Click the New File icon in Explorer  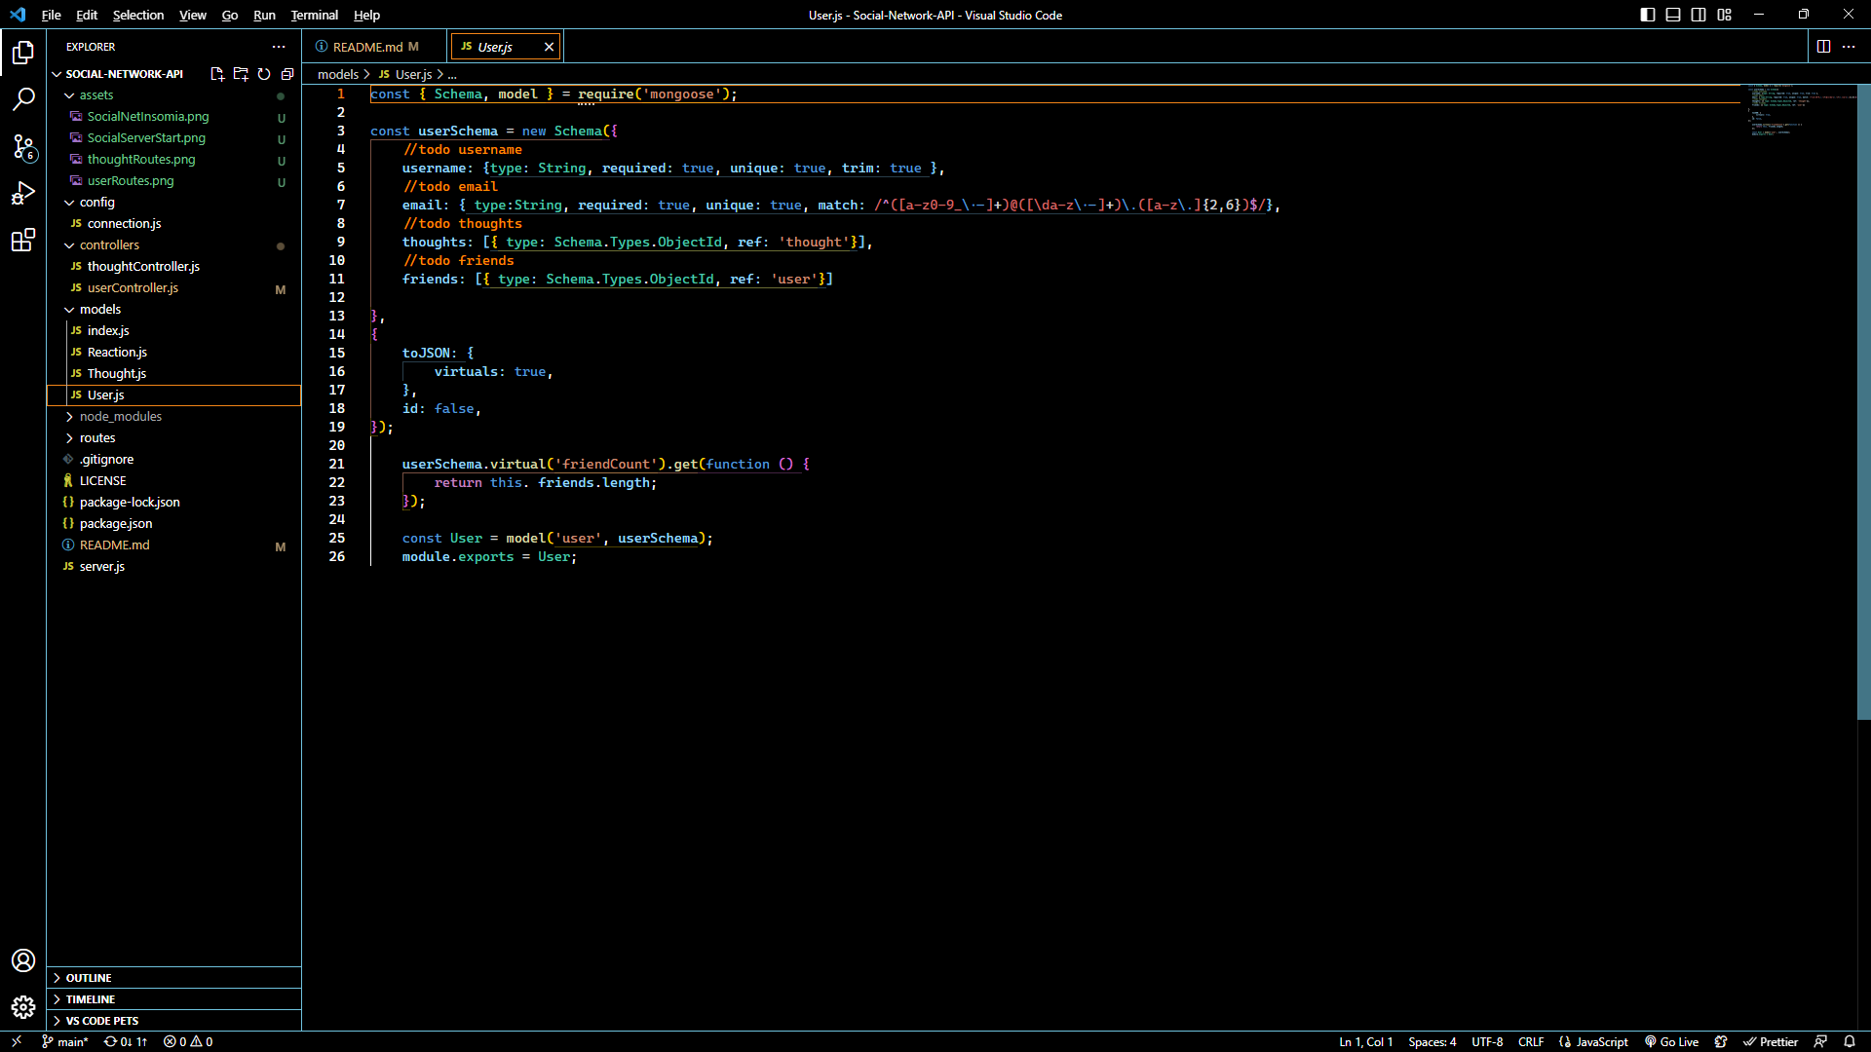click(216, 74)
